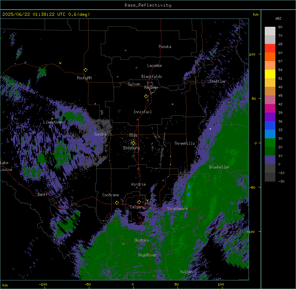The height and width of the screenshot is (289, 296).
Task: Select the Innisfail label
Action: [143, 112]
